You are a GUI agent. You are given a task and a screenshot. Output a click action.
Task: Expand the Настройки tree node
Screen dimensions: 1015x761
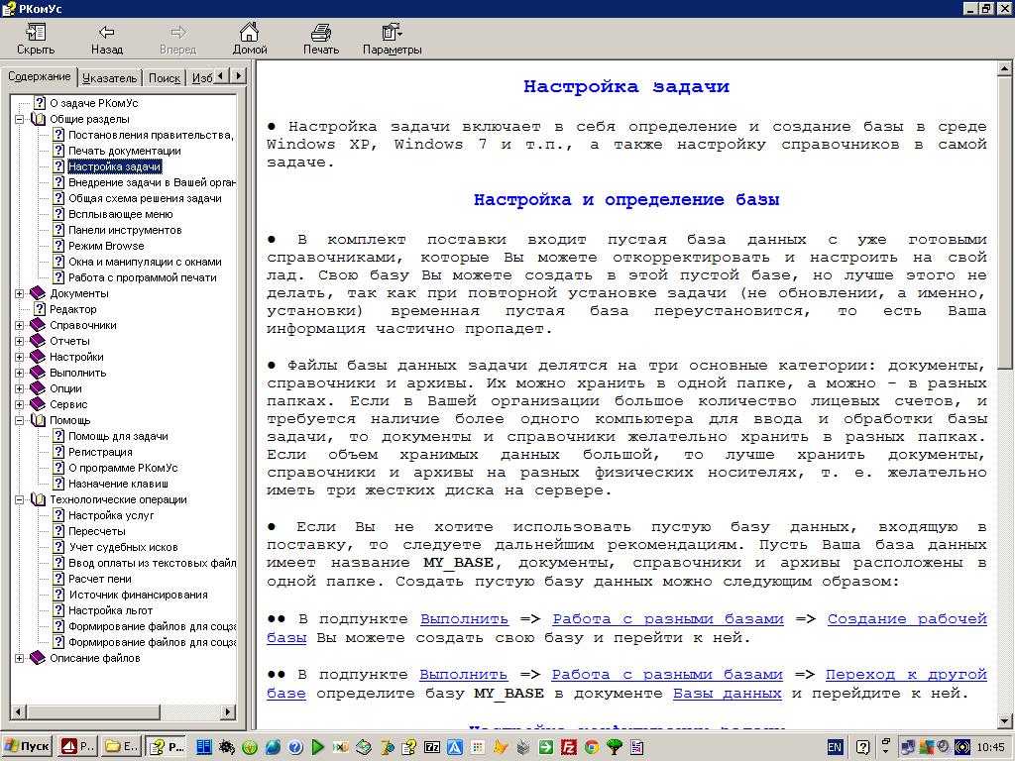click(20, 357)
